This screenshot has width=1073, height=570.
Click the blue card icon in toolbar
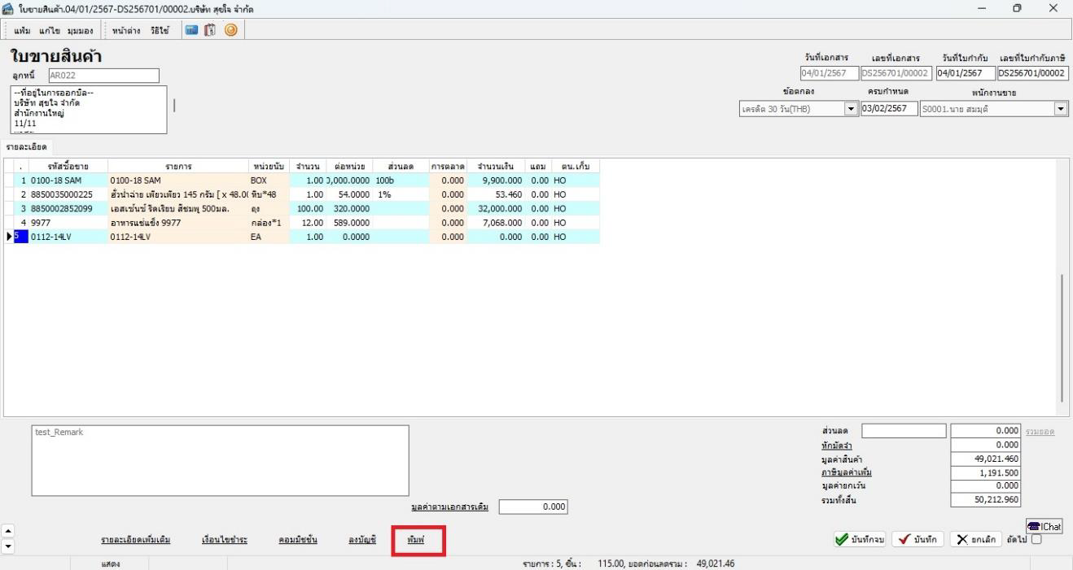[191, 30]
